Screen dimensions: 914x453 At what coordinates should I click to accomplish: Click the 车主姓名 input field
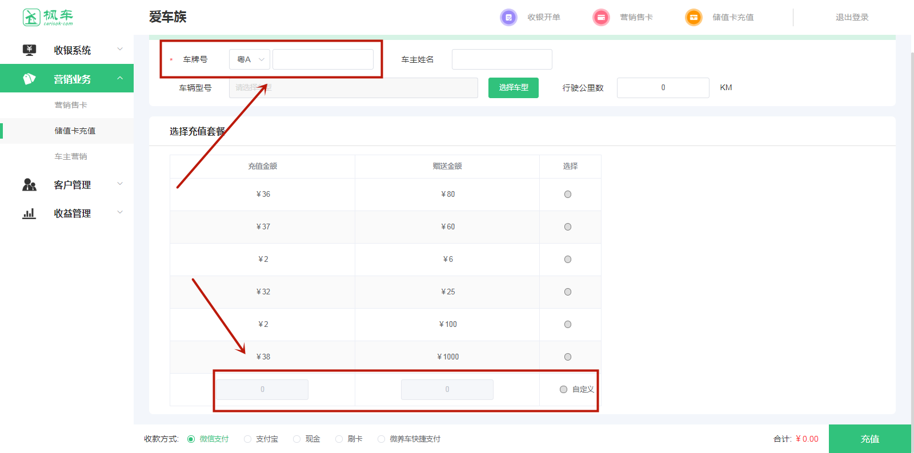[x=502, y=59]
